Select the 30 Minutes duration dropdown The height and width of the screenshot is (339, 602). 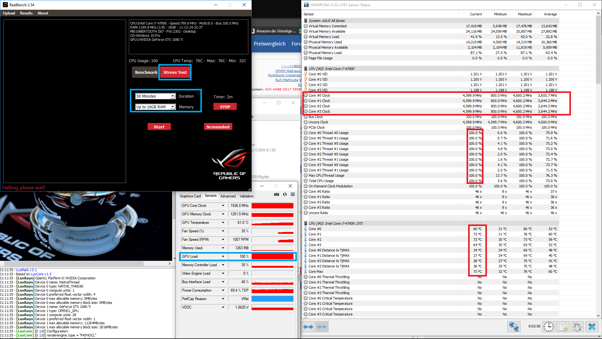155,96
